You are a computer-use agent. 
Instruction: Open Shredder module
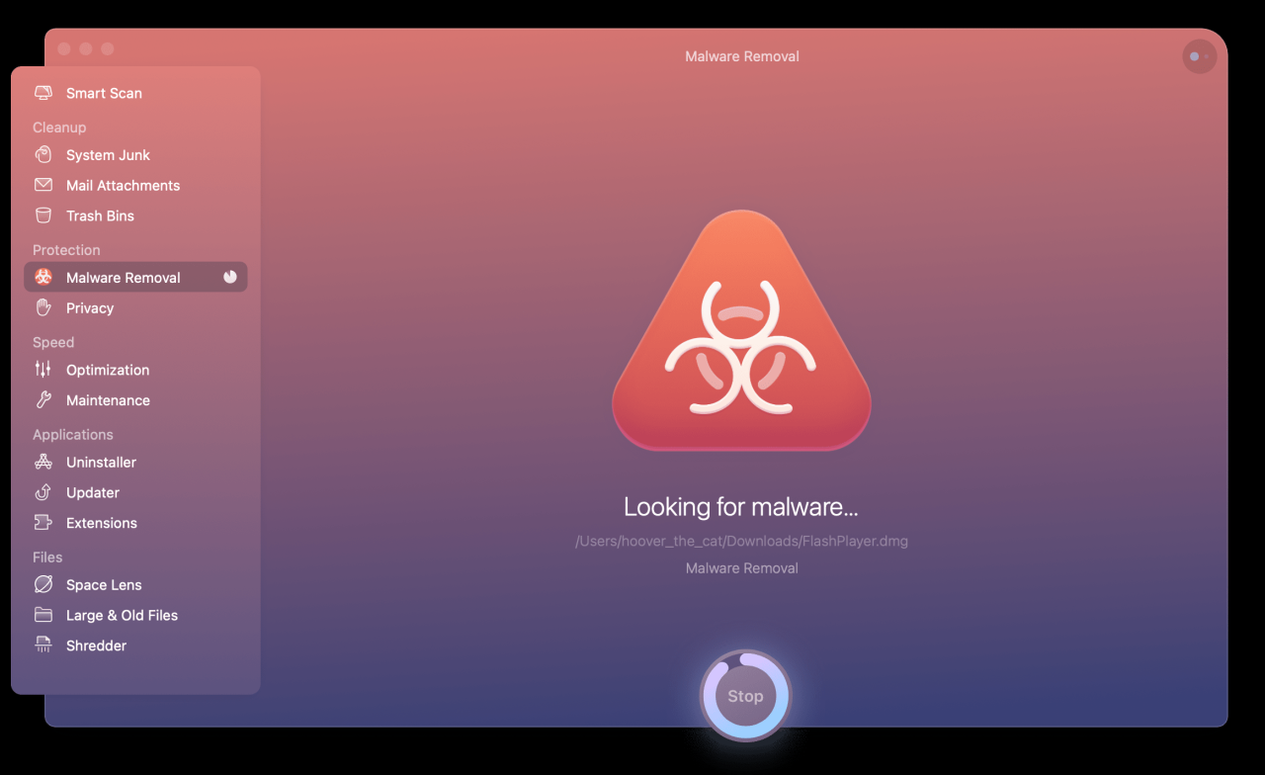click(135, 646)
